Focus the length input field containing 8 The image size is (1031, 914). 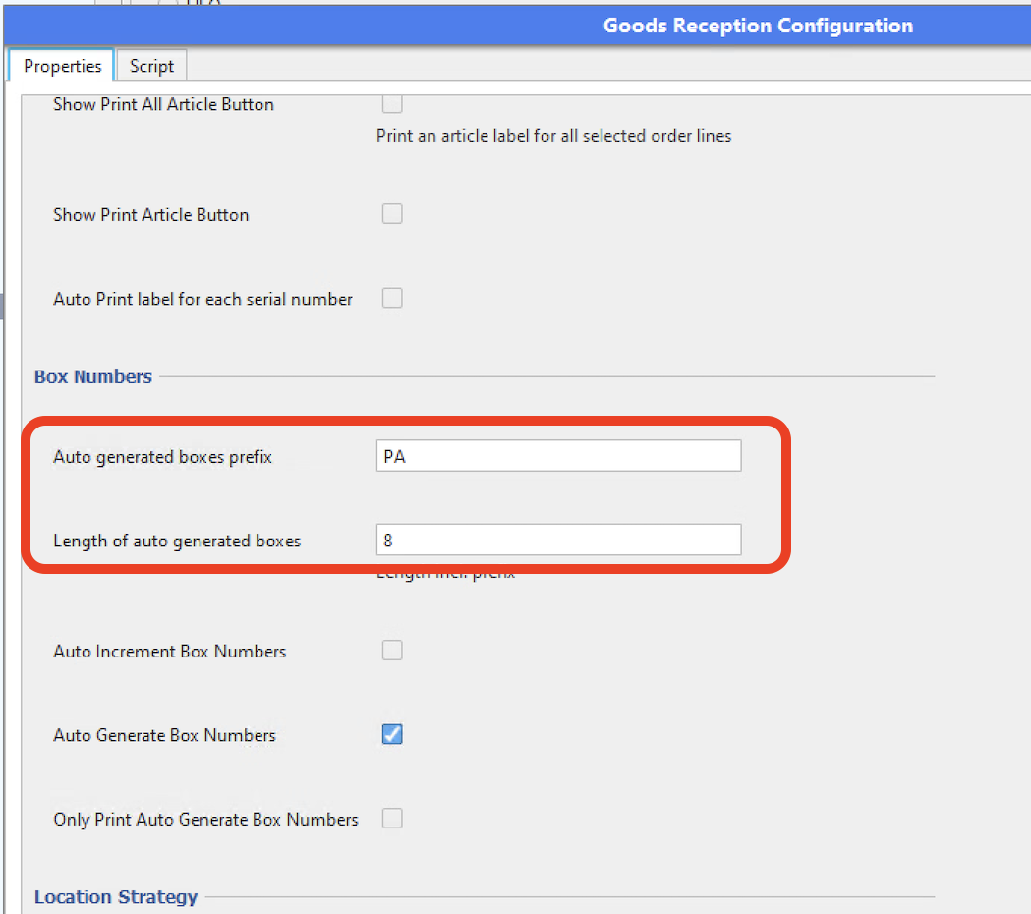pos(558,541)
